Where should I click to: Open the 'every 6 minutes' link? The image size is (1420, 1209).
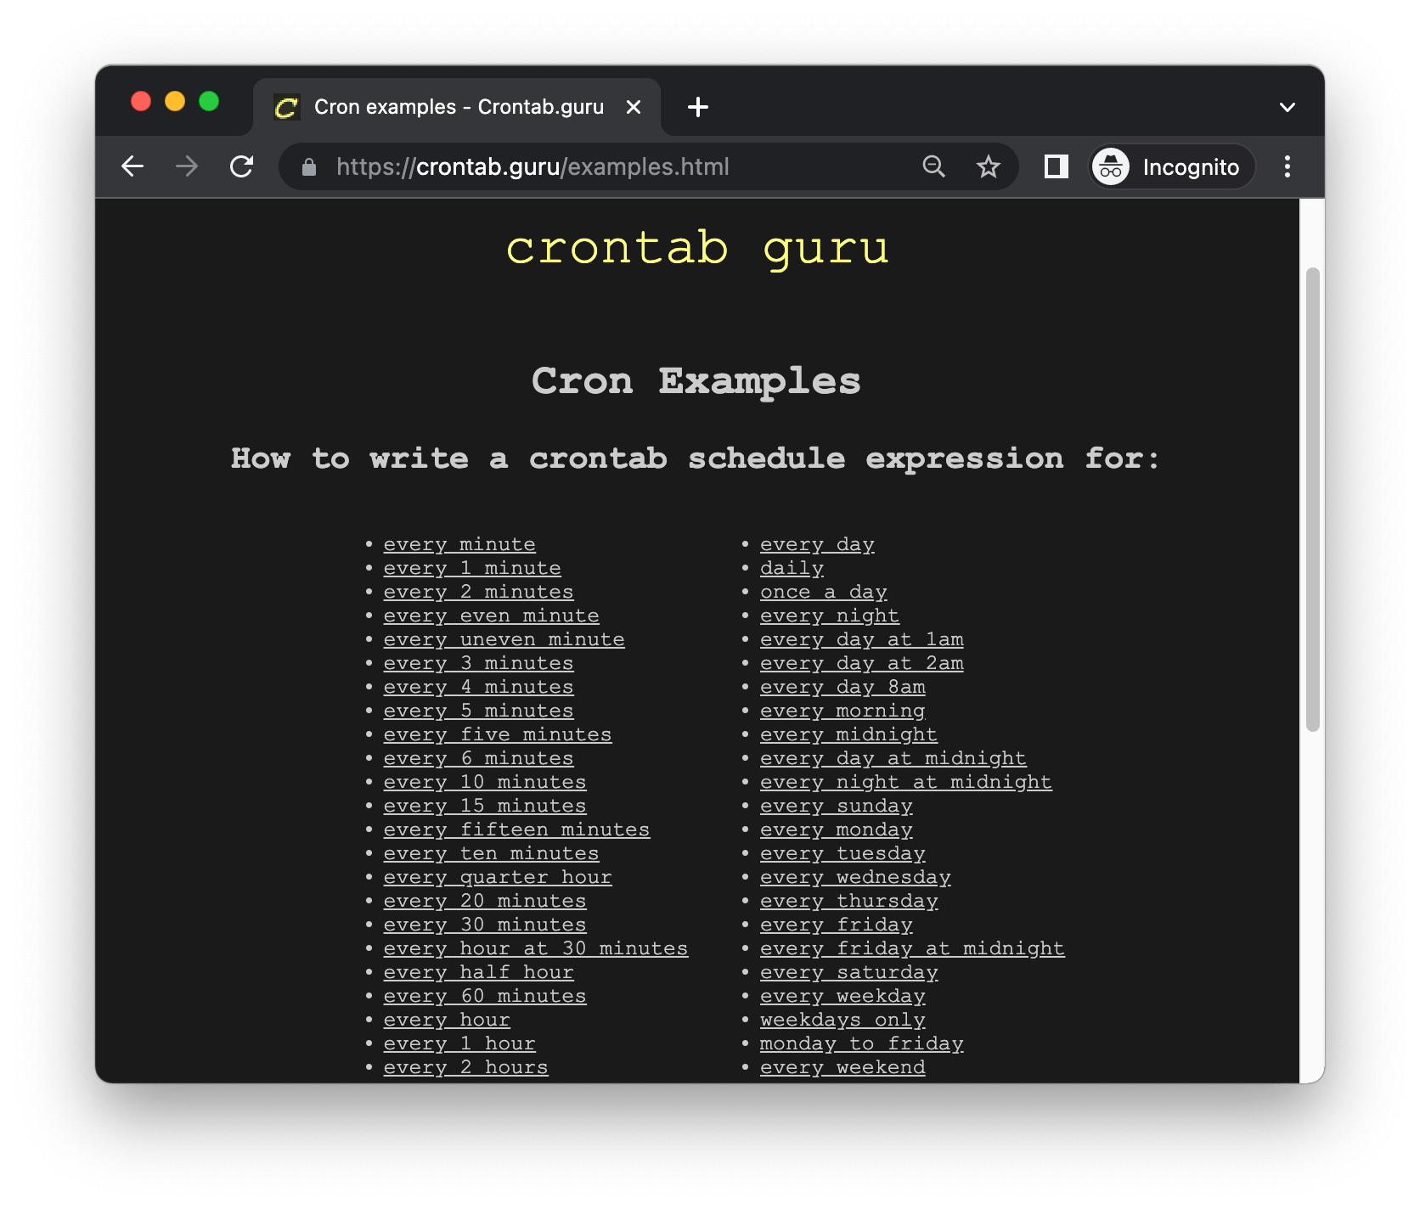478,758
